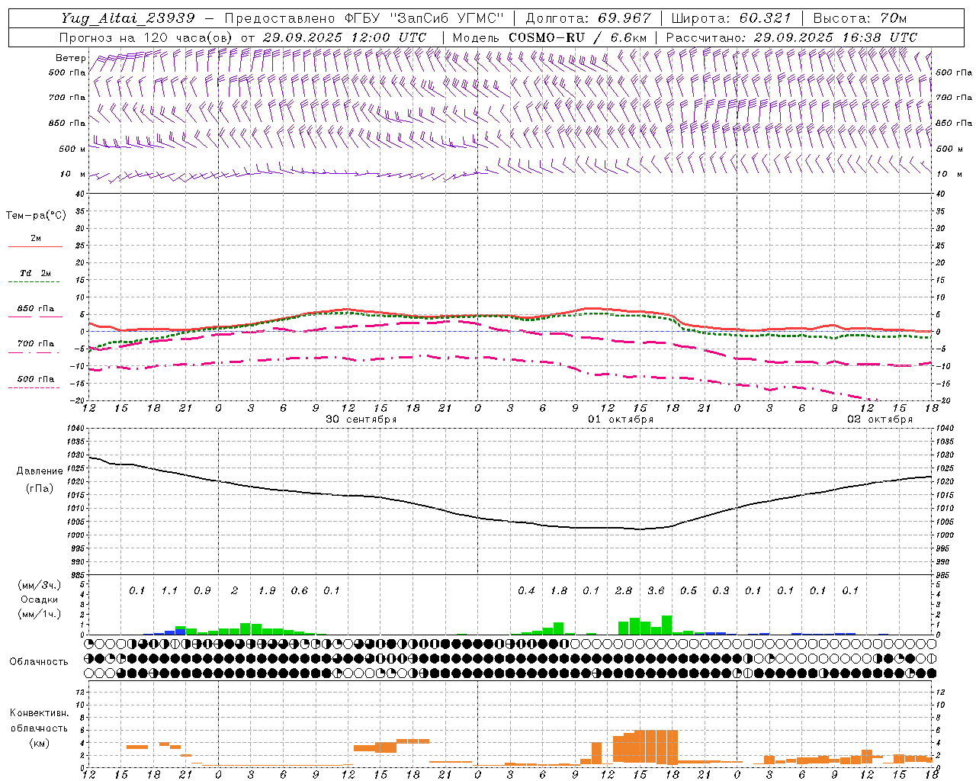This screenshot has height=781, width=976.
Task: Click the red 2м temperature legend line
Action: pyautogui.click(x=35, y=247)
